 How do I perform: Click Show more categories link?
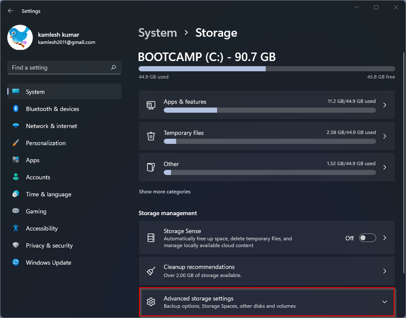coord(165,192)
